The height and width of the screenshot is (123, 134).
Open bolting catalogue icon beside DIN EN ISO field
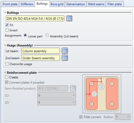point(69,18)
